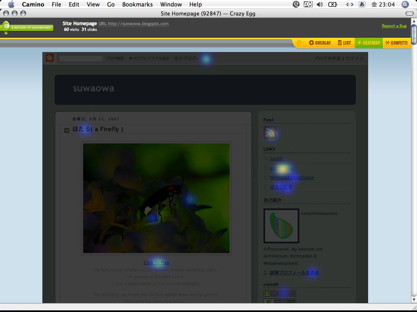Click the RSS feed icon
The image size is (417, 312).
(x=270, y=133)
